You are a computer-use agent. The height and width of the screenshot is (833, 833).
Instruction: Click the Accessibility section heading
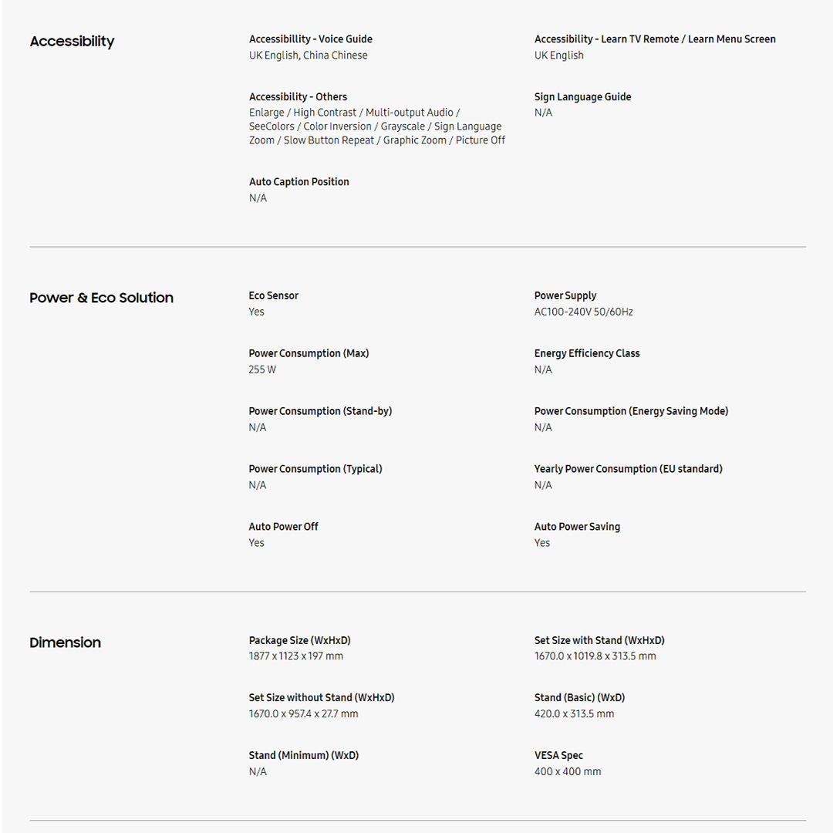click(x=72, y=42)
